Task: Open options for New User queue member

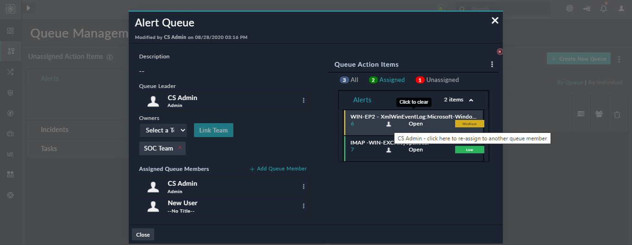Action: [x=304, y=206]
